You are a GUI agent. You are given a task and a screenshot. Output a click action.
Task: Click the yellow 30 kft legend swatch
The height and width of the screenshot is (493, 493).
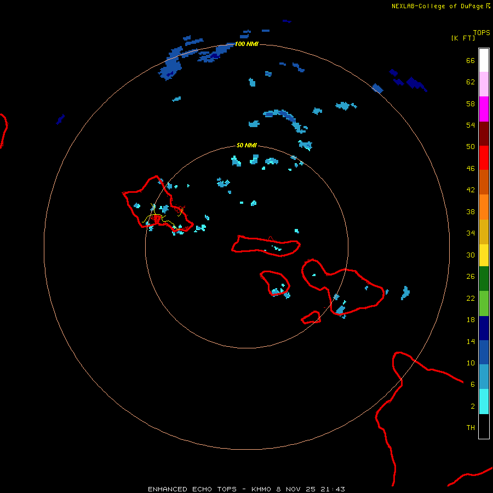pyautogui.click(x=484, y=255)
